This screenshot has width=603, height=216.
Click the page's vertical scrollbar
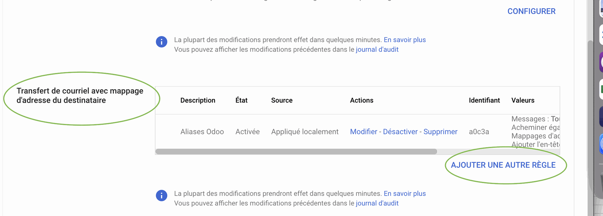click(590, 125)
